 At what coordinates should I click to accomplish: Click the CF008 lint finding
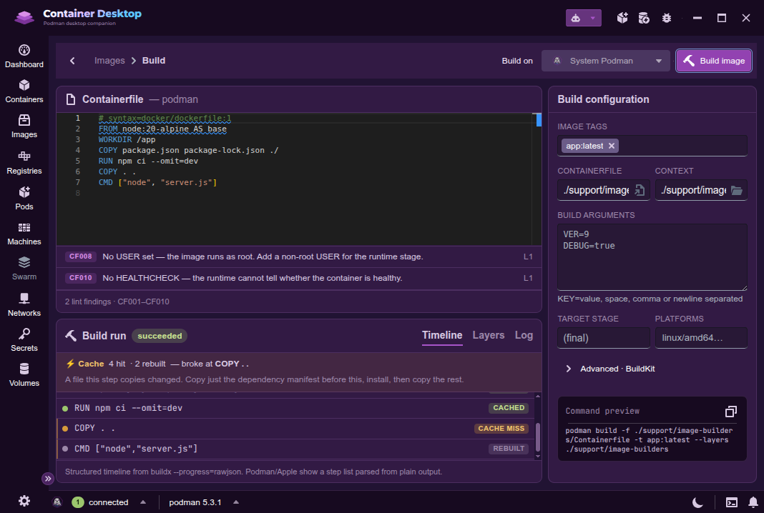tap(299, 256)
